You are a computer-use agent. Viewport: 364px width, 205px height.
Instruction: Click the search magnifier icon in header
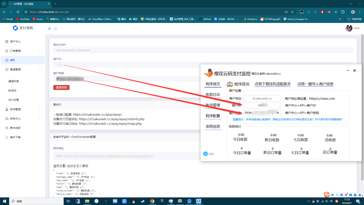55,28
